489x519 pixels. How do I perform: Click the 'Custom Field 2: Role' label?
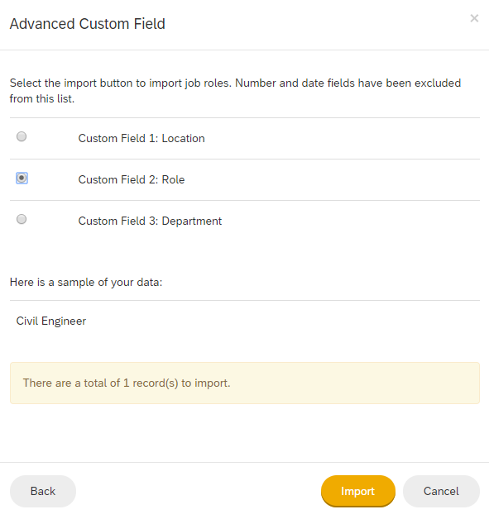132,179
